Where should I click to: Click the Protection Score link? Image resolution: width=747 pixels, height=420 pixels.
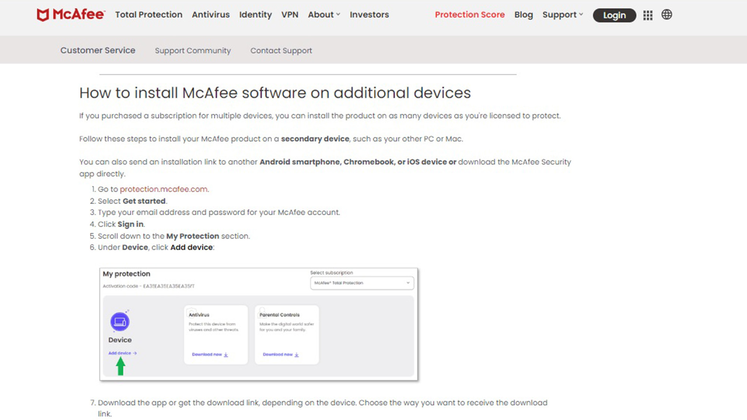[x=469, y=15]
